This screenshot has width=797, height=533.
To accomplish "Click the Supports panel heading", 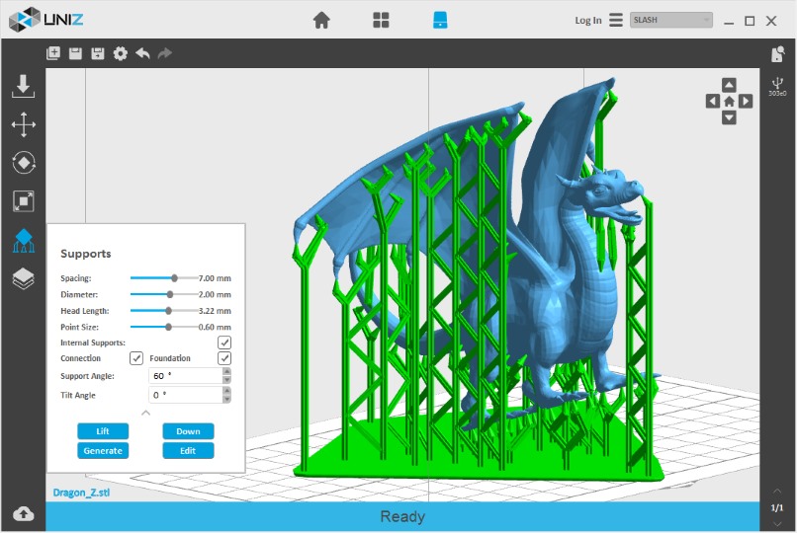I will click(x=85, y=254).
